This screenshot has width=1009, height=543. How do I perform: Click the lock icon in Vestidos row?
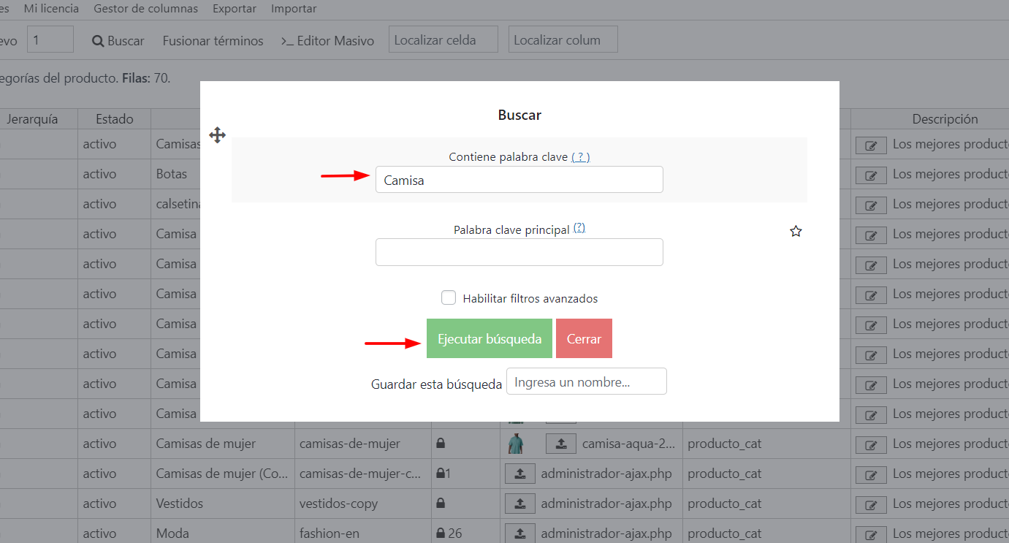(x=441, y=504)
